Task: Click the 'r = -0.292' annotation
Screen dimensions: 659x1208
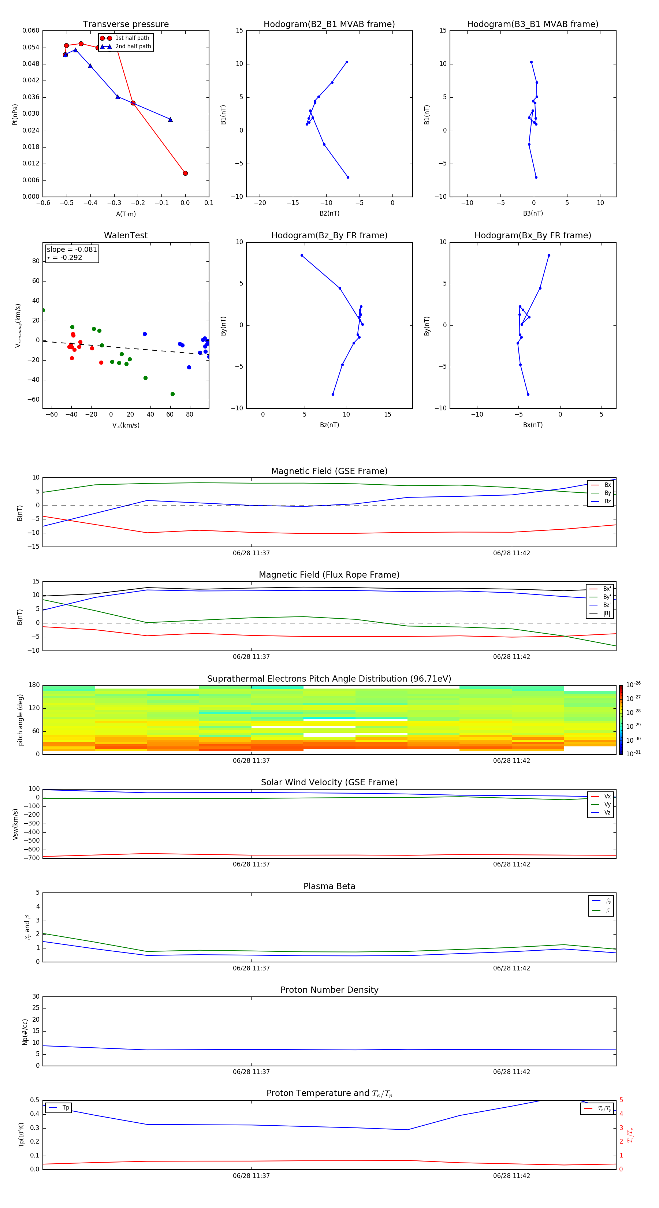Action: coord(65,257)
